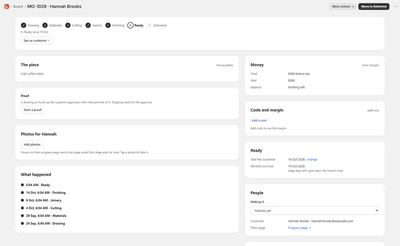The height and width of the screenshot is (246, 400).
Task: Click the bullet dot beside 4 Oct Cutting
Action: [22, 207]
